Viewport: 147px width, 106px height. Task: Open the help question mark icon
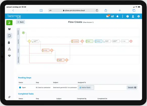(x=128, y=16)
